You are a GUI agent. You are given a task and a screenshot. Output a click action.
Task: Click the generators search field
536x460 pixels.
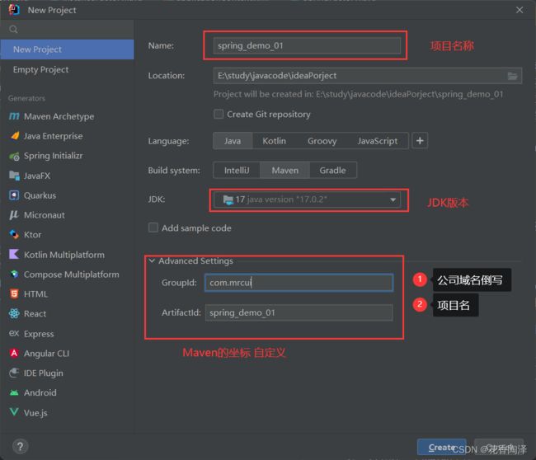coord(68,30)
